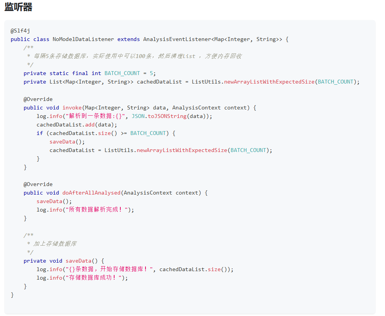This screenshot has width=385, height=316.
Task: Click the comment 加上存储数据库
Action: (55, 244)
